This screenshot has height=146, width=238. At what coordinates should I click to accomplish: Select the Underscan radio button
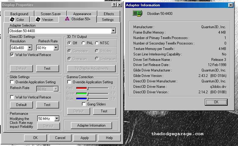pyautogui.click(x=97, y=59)
